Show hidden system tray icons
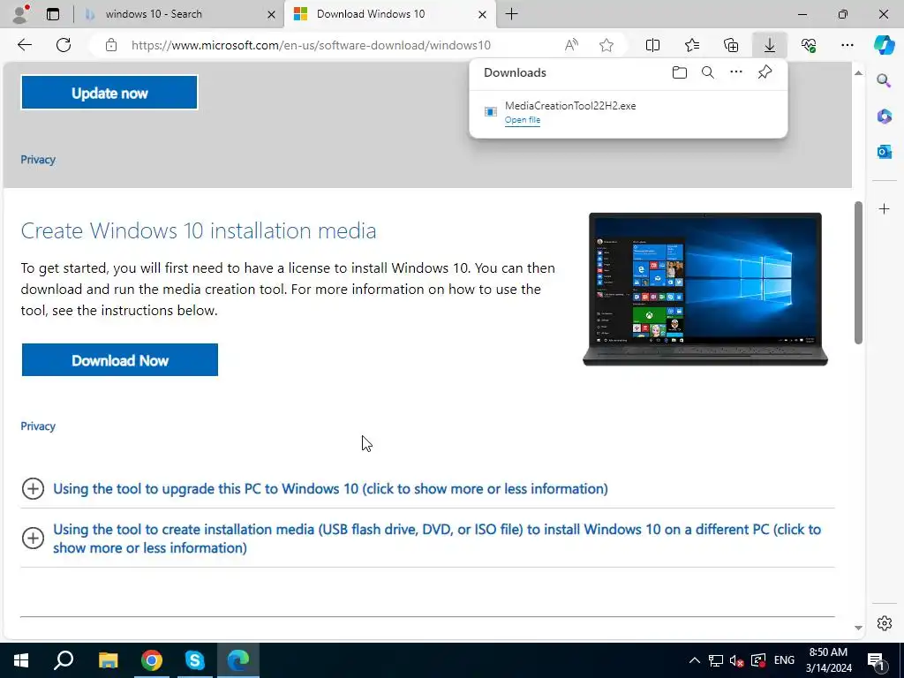 pyautogui.click(x=695, y=660)
